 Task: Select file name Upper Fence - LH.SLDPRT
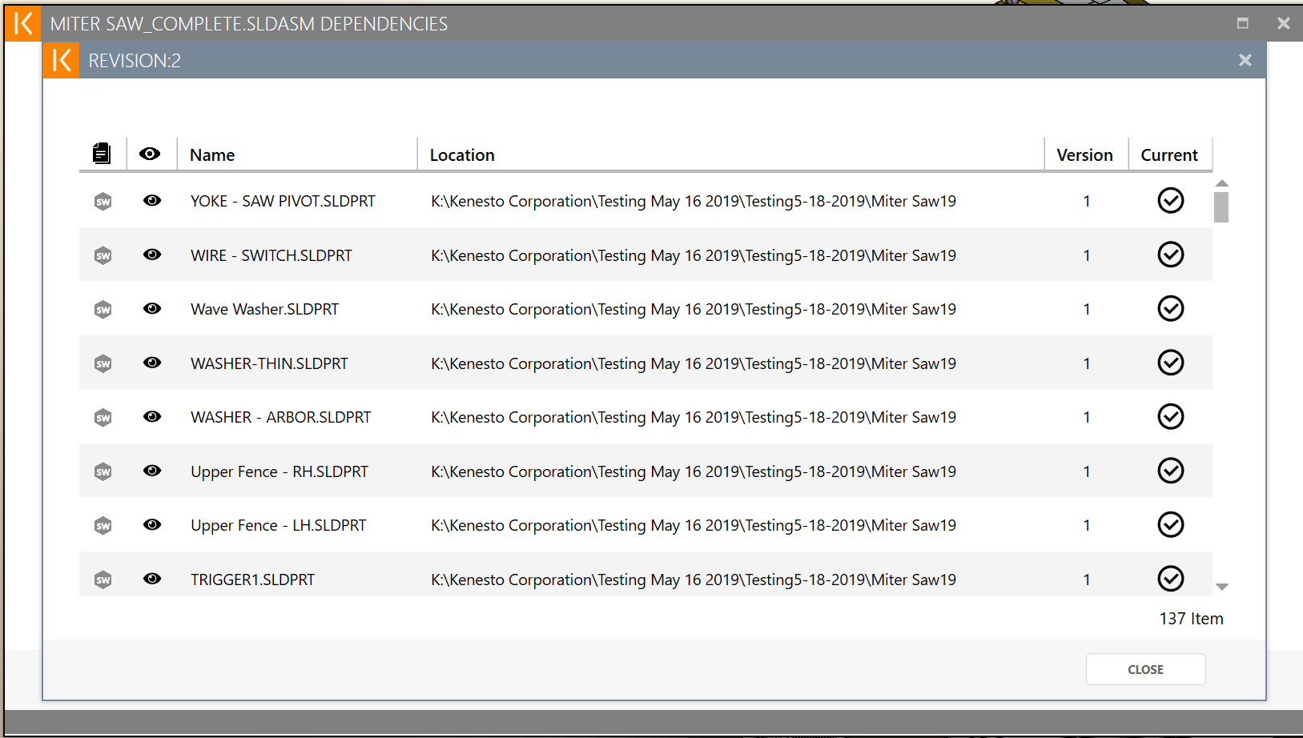[278, 525]
